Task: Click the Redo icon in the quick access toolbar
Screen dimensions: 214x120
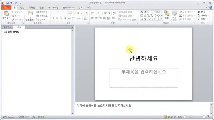Action: 16,3
